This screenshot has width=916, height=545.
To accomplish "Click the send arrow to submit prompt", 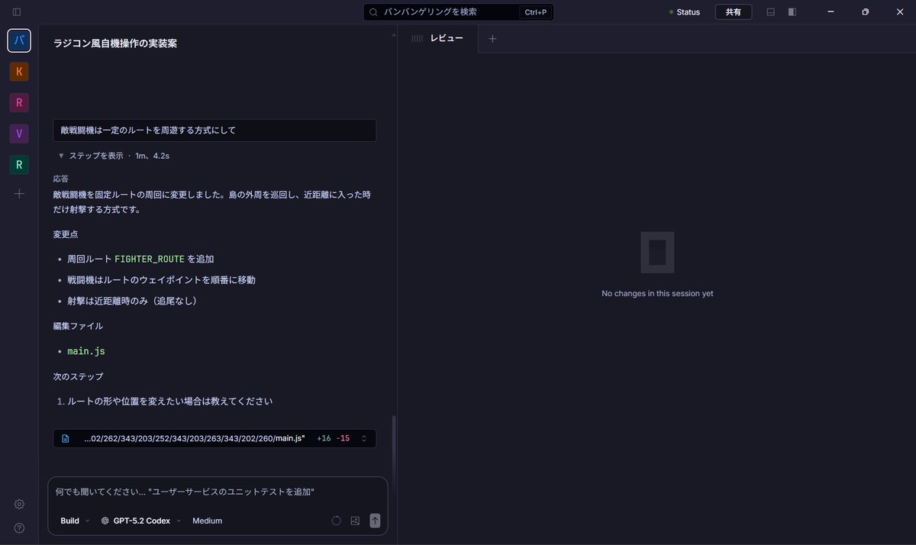I will click(x=375, y=521).
